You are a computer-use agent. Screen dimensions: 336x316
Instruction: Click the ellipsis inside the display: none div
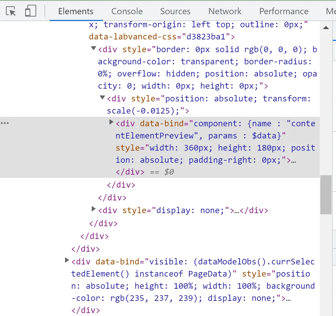pos(237,210)
